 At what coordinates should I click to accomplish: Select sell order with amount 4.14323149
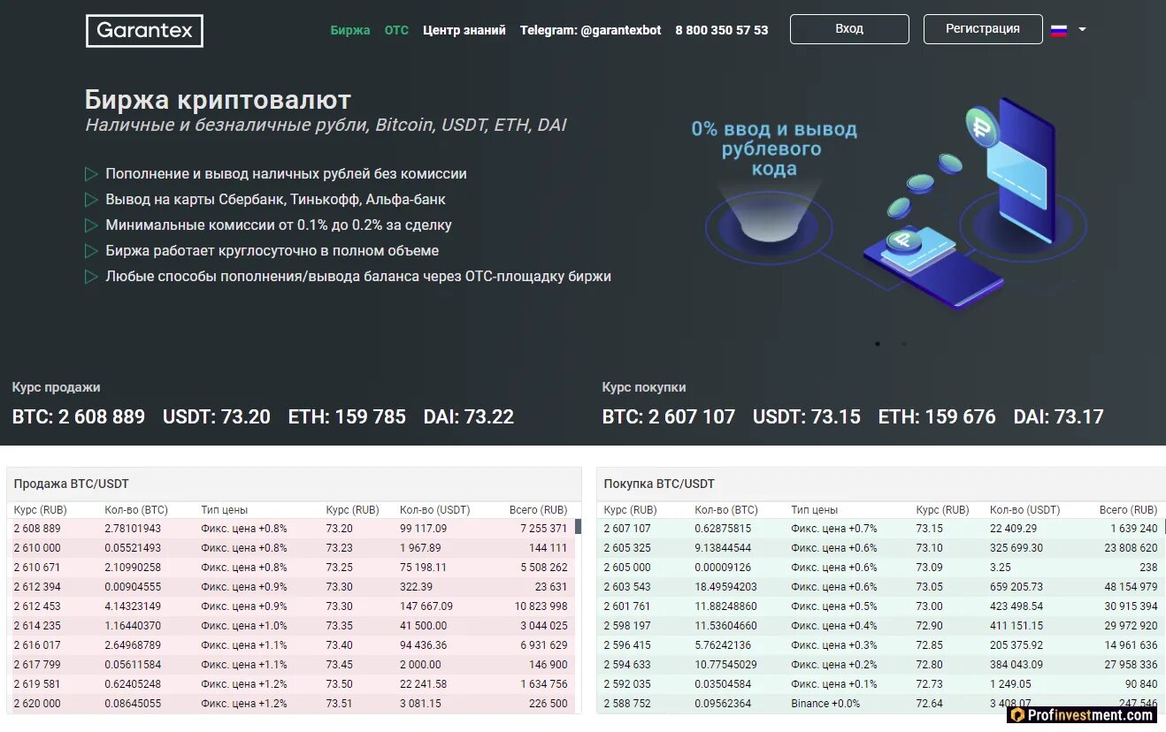pyautogui.click(x=291, y=606)
